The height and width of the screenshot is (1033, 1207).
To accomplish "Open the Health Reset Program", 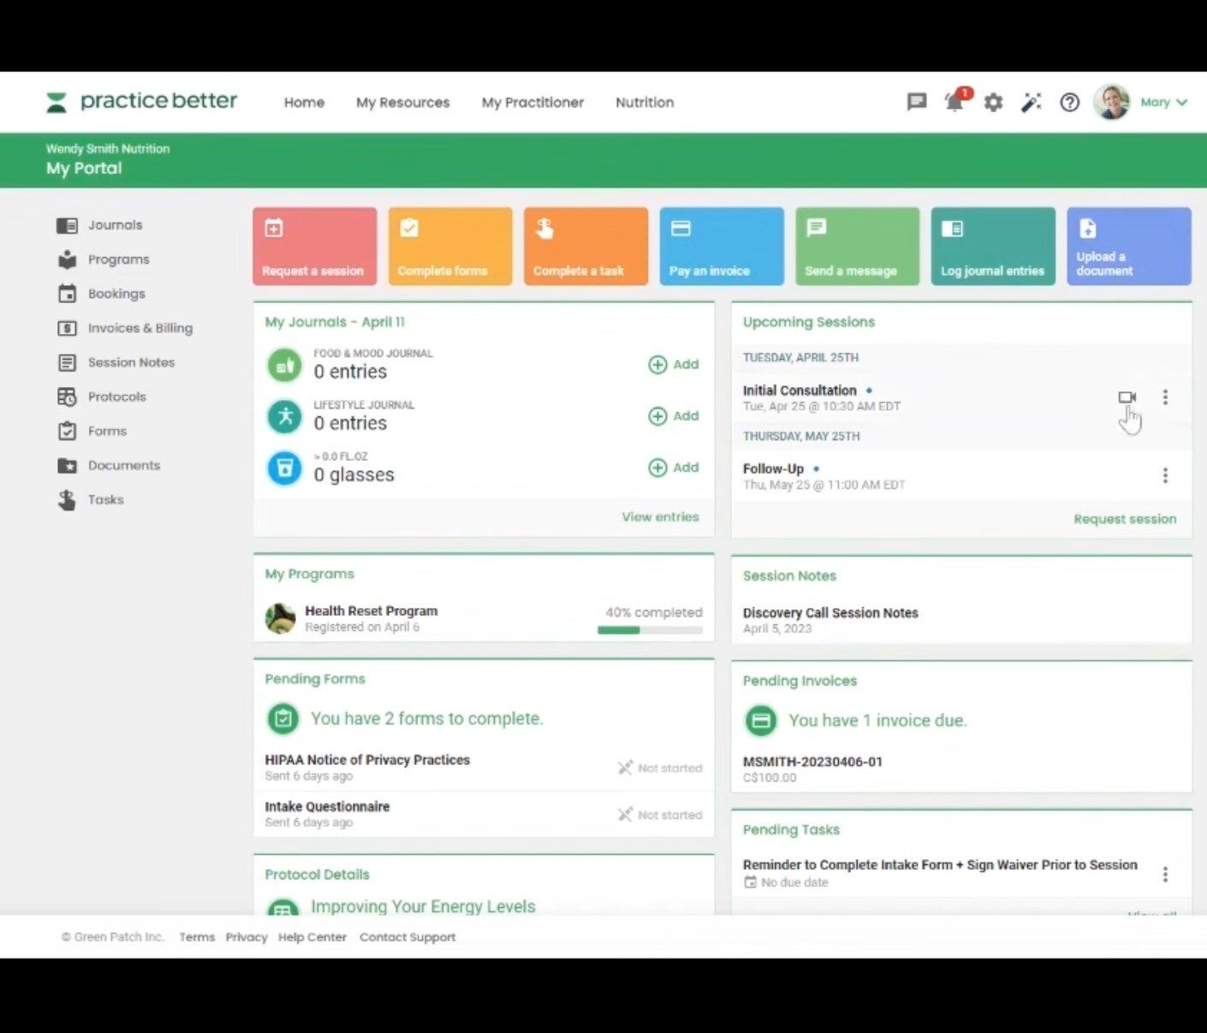I will pyautogui.click(x=371, y=611).
